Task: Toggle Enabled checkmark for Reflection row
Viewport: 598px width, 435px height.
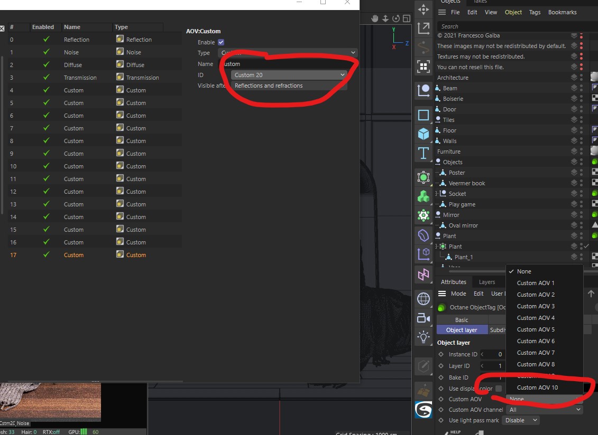Action: (x=46, y=39)
